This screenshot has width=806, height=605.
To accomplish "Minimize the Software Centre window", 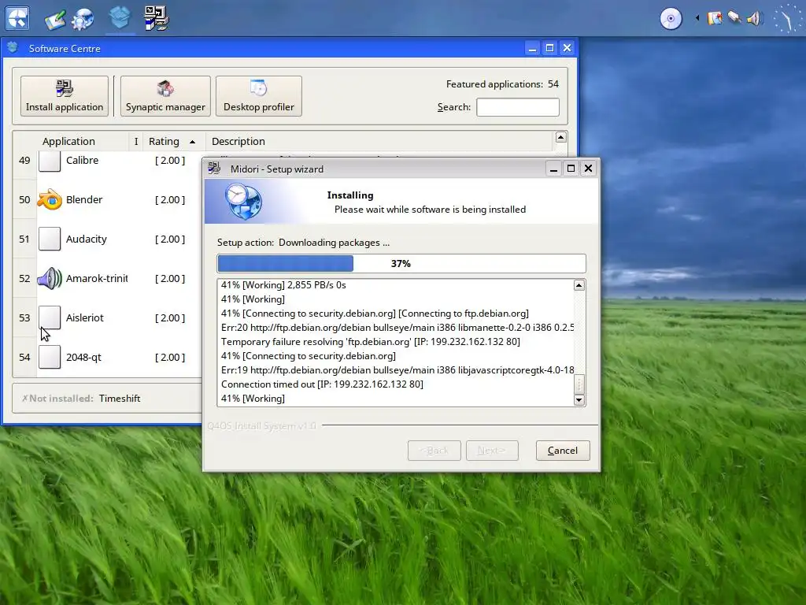I will [533, 48].
